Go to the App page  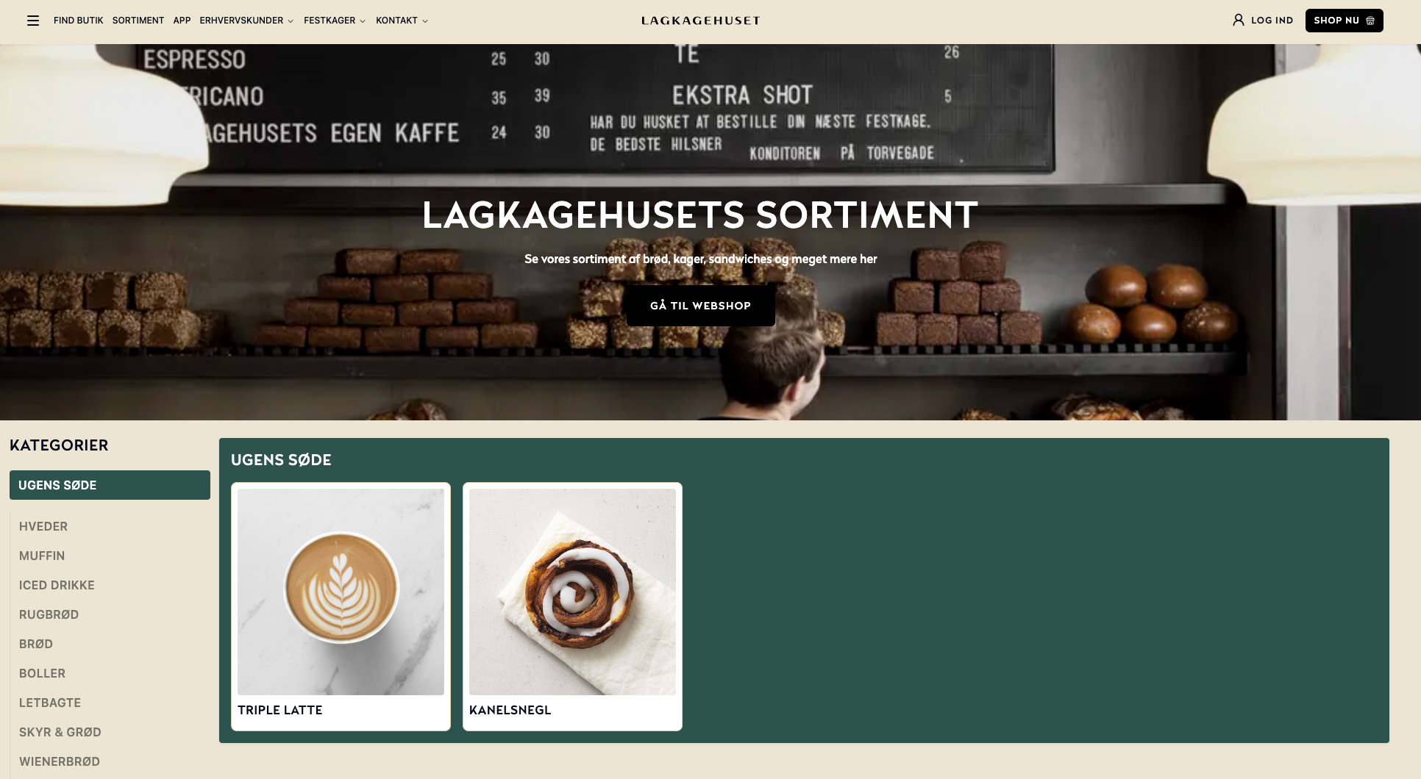[182, 21]
